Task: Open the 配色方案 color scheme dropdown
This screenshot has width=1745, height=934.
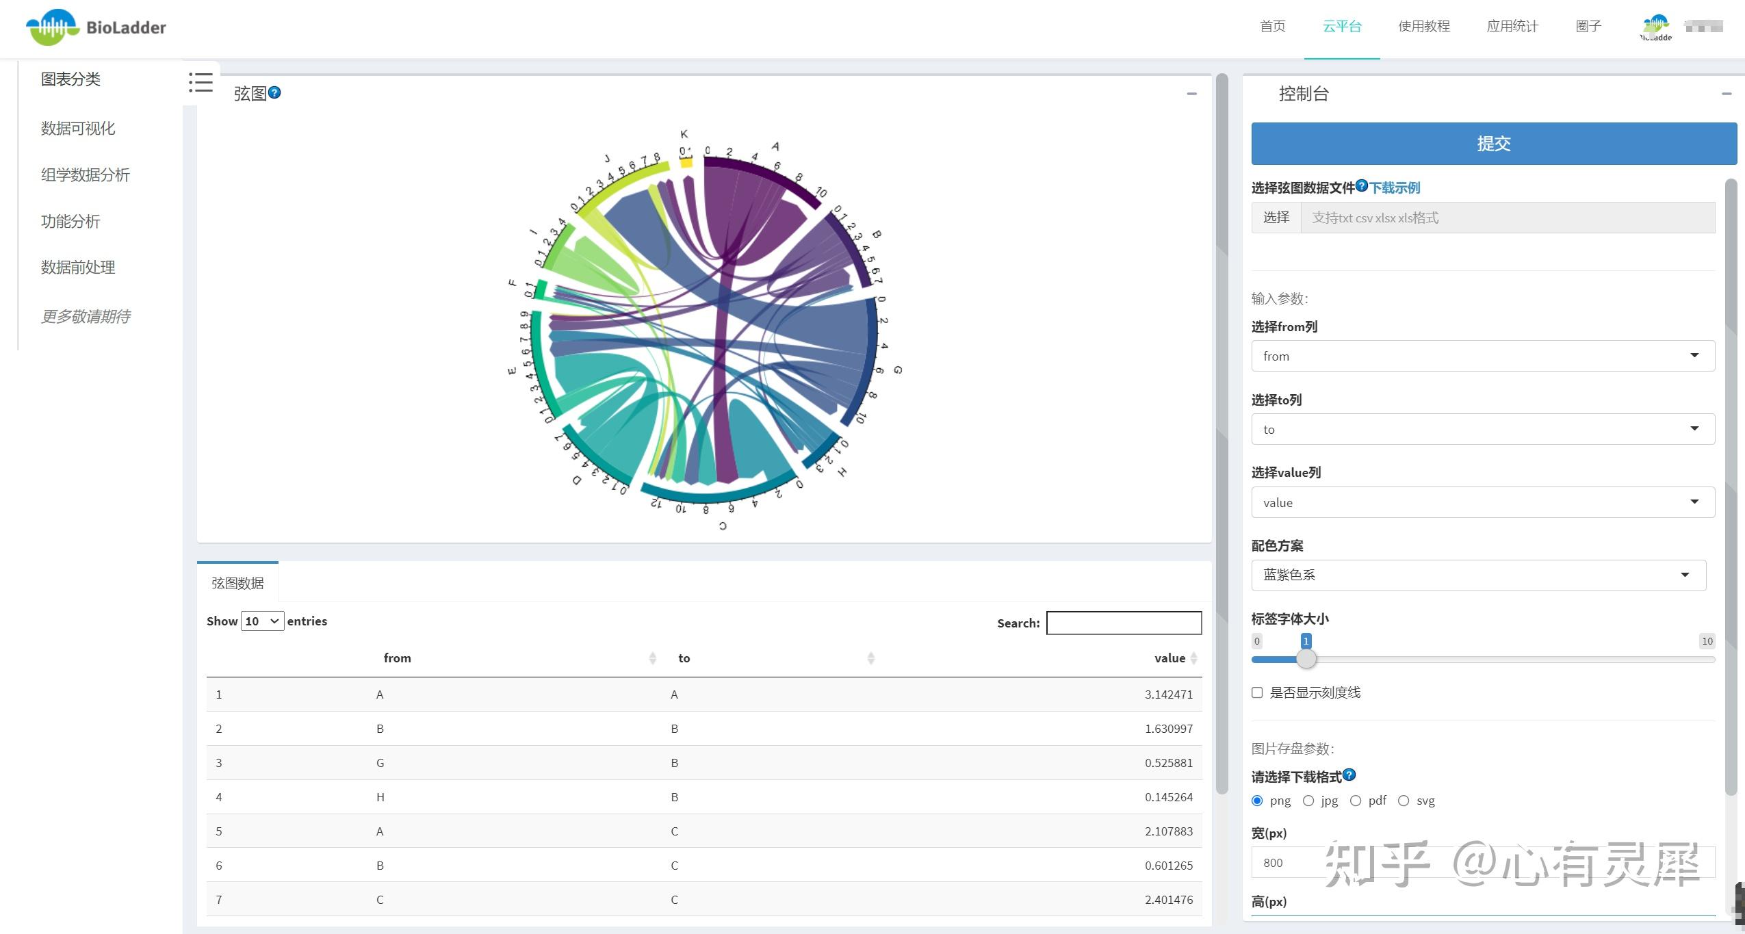Action: click(1478, 575)
